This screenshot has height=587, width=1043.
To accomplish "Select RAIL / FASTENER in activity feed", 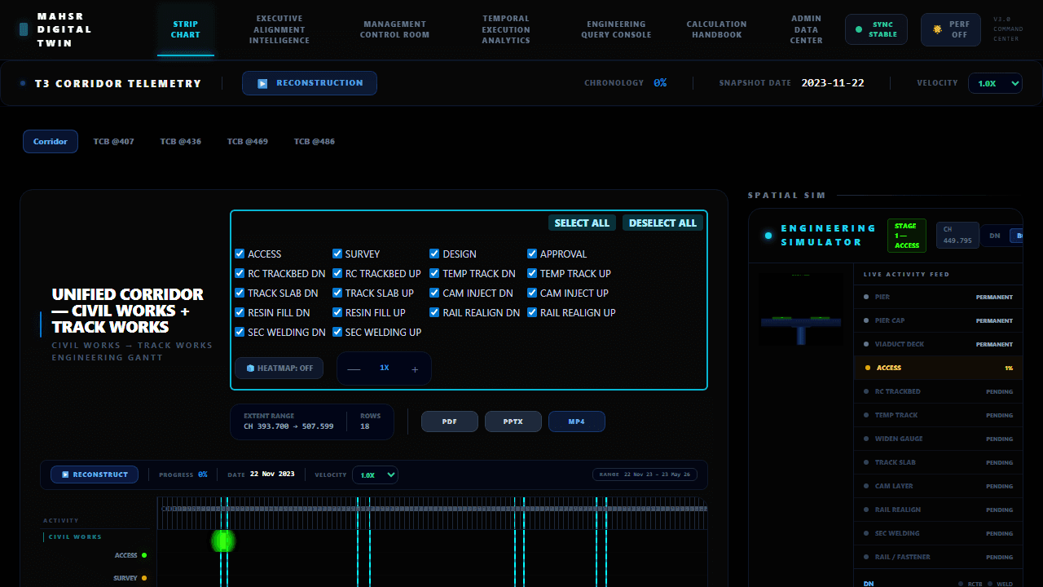I will (938, 557).
